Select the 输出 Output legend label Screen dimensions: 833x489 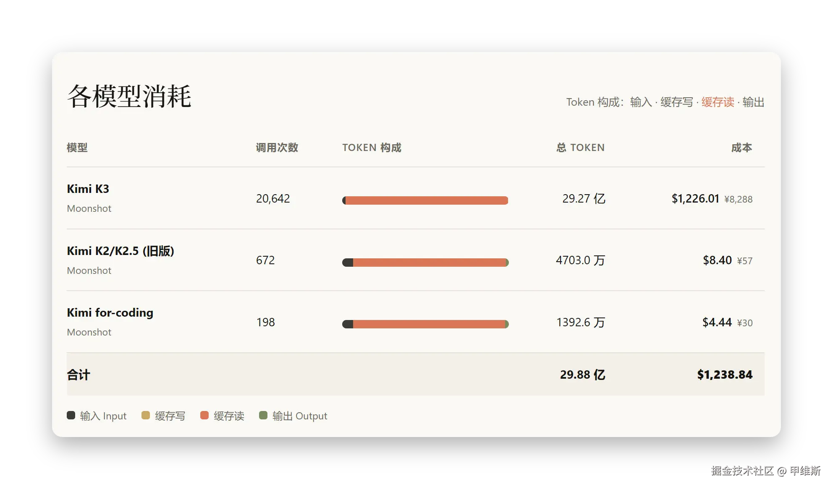(x=300, y=416)
